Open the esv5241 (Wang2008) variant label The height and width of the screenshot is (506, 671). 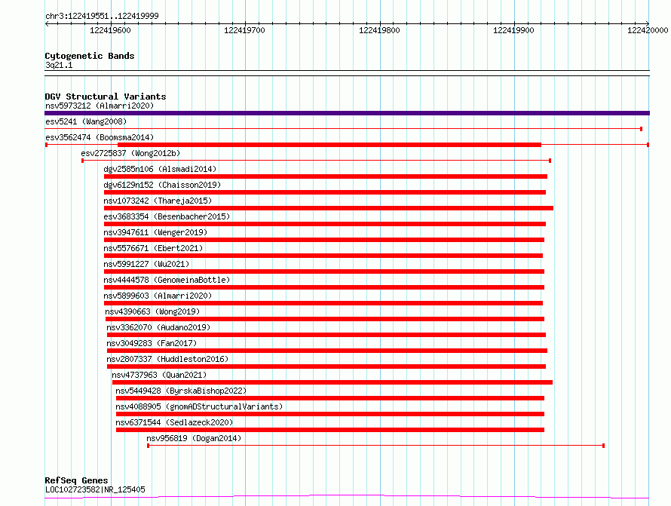tap(86, 121)
